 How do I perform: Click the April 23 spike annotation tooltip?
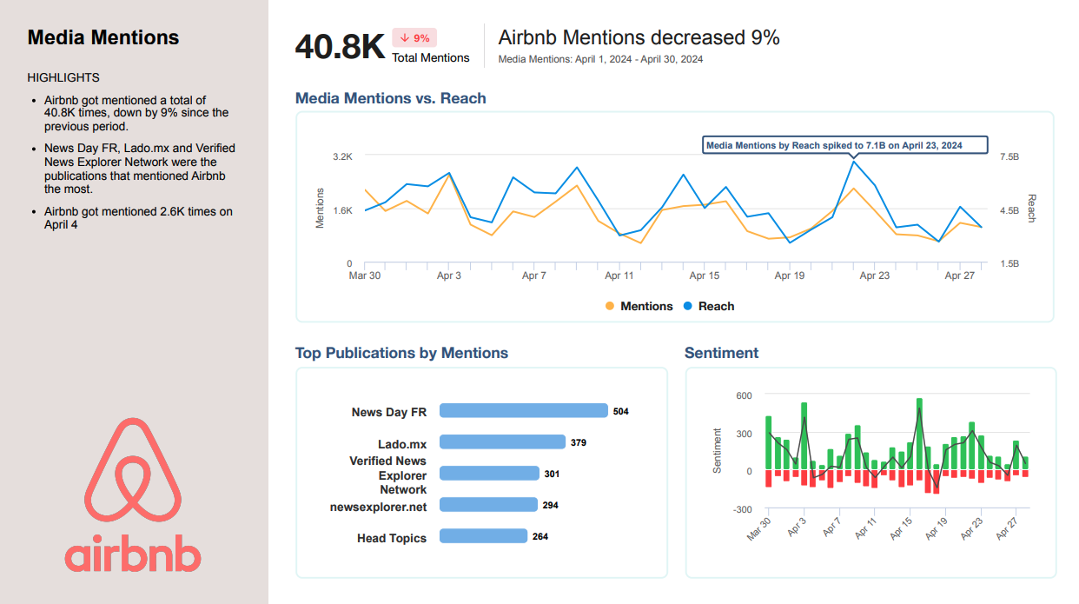click(844, 145)
